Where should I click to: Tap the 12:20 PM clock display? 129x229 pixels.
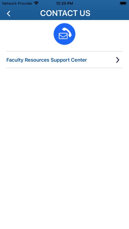[64, 3]
